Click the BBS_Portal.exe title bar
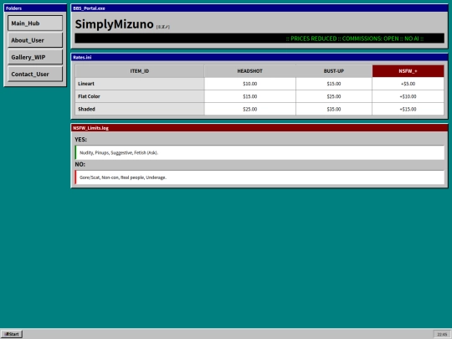This screenshot has height=339, width=452. pyautogui.click(x=259, y=8)
